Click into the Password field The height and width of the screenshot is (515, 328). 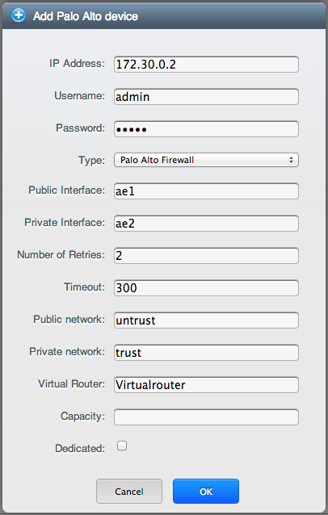pyautogui.click(x=206, y=129)
